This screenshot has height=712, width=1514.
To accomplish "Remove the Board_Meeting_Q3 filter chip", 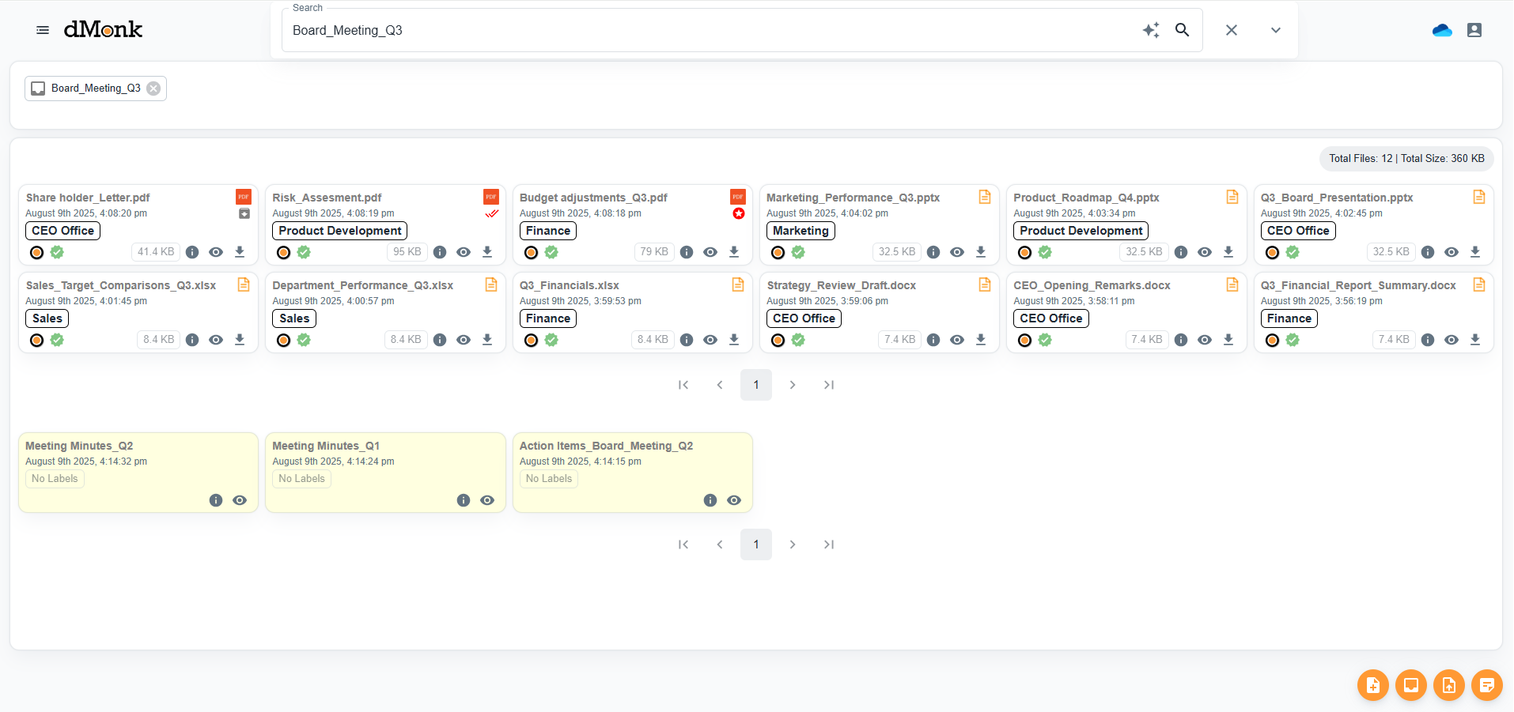I will pyautogui.click(x=153, y=88).
